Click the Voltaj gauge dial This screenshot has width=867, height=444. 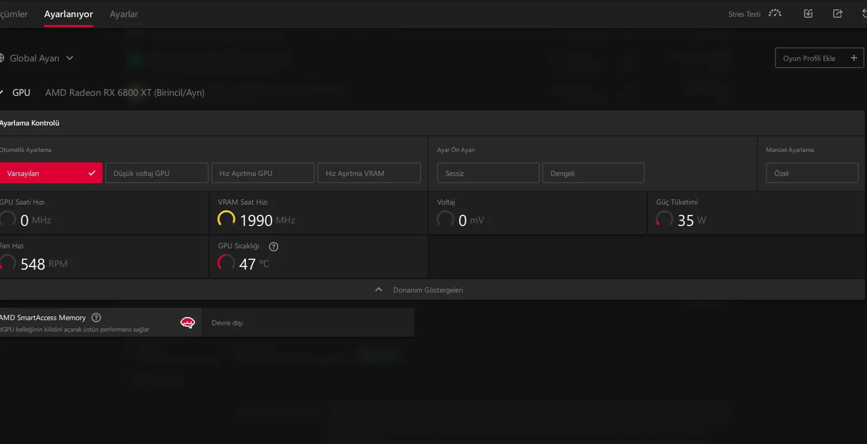[x=446, y=219]
